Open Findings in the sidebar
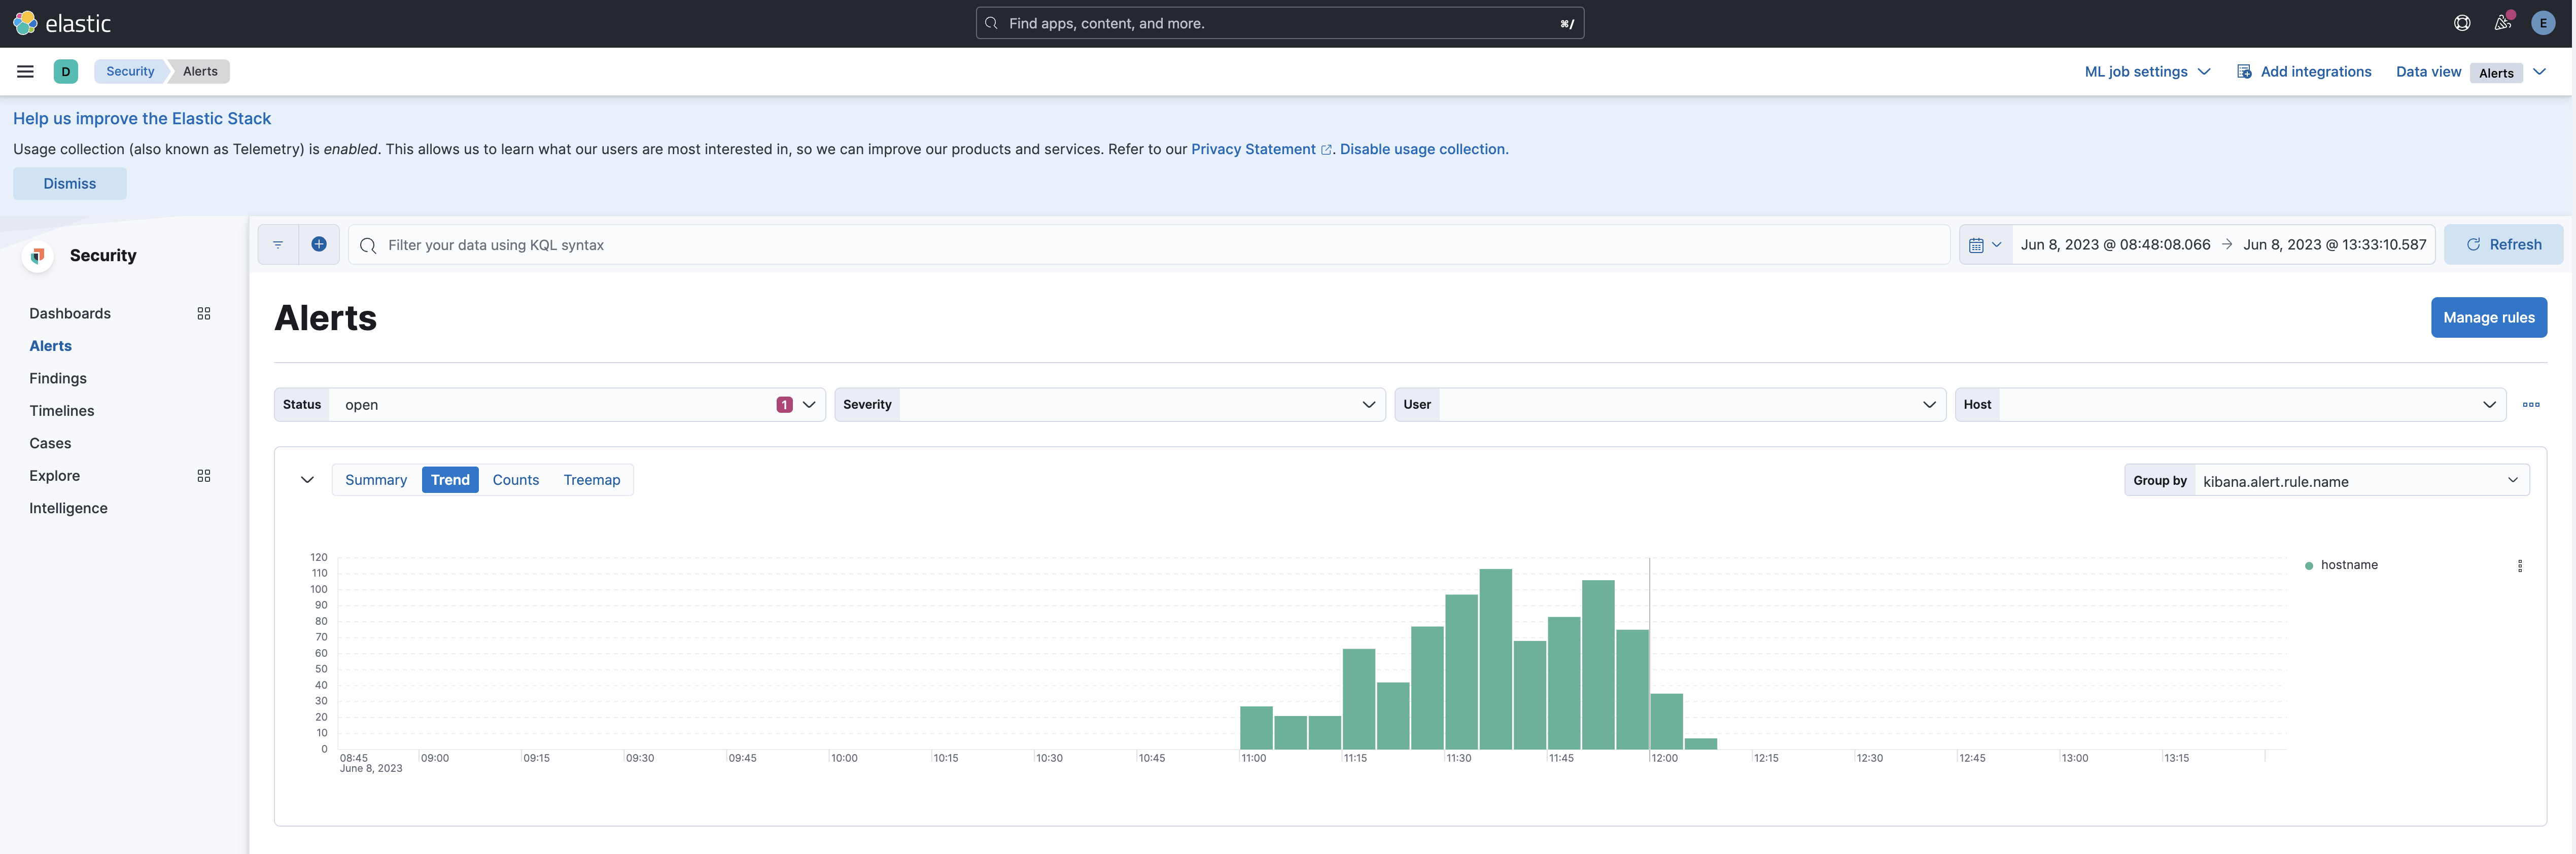 58,379
